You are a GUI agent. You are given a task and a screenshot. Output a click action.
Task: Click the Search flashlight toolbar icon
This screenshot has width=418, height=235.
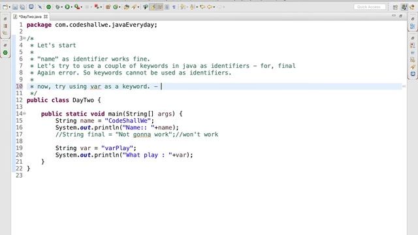(134, 7)
